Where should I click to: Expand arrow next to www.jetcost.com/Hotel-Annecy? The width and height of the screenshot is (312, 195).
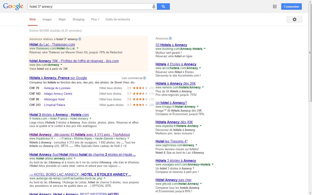[201, 184]
